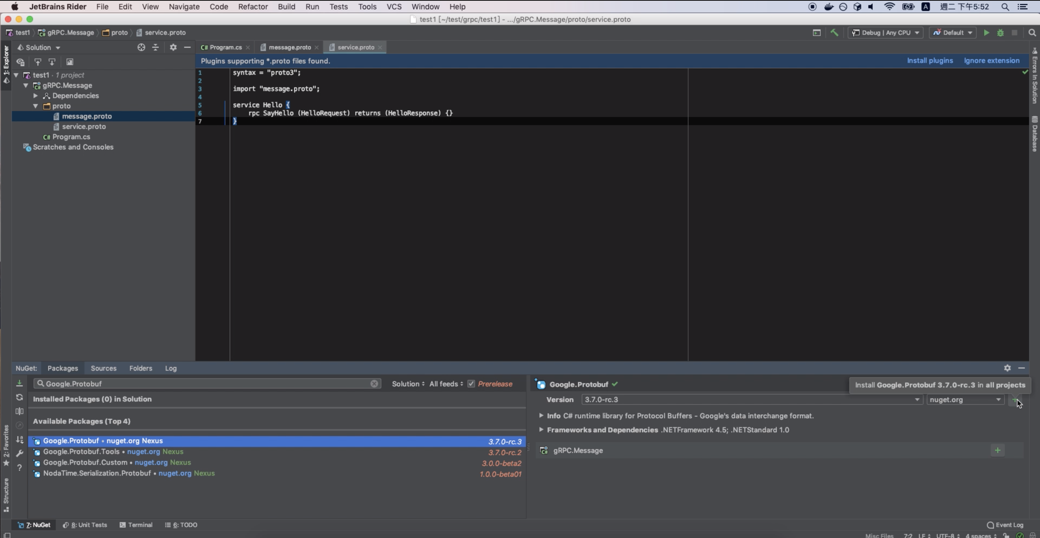Screen dimensions: 1040x538
Task: Click the UTF-8 encoding status entry
Action: [x=948, y=535]
